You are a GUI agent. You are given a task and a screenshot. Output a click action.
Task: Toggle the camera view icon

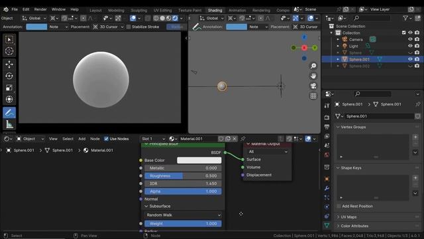(313, 86)
